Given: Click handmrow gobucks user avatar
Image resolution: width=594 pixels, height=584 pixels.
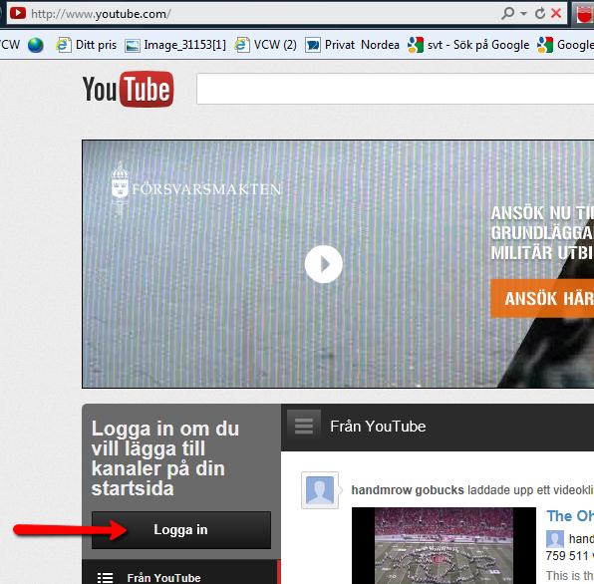Looking at the screenshot, I should [320, 490].
